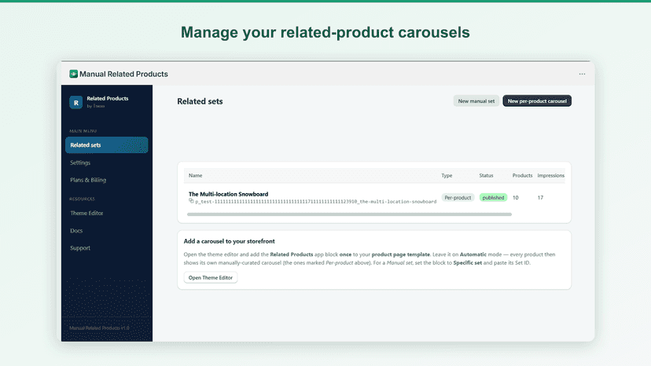Screen dimensions: 651x366
Task: Open Plans & Billing in the sidebar
Action: 88,180
